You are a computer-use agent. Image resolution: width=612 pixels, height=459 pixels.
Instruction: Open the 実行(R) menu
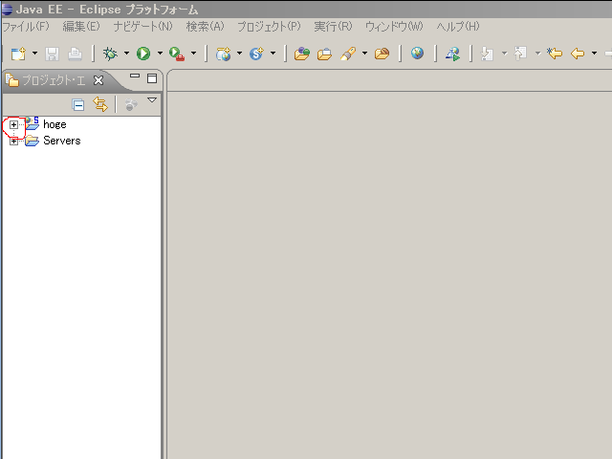[333, 27]
